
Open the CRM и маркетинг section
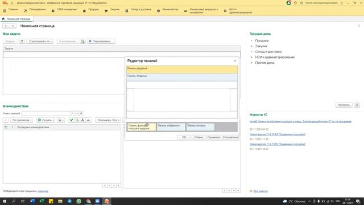pyautogui.click(x=64, y=10)
